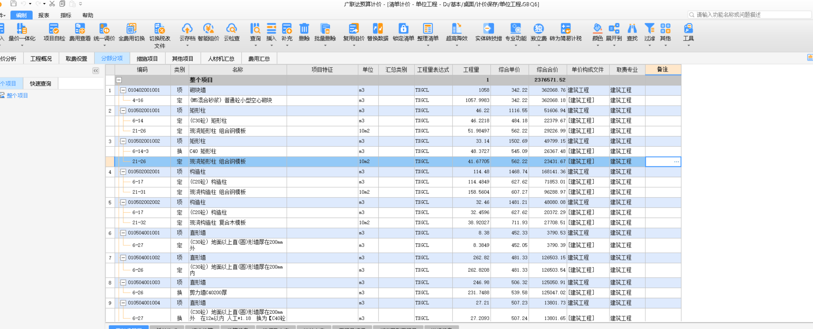
Task: Collapse the 整个项目 root row
Action: coord(119,80)
